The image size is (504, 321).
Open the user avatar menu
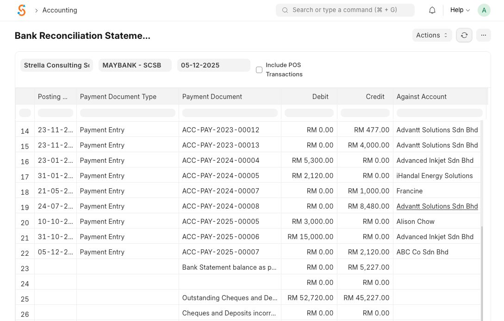484,10
